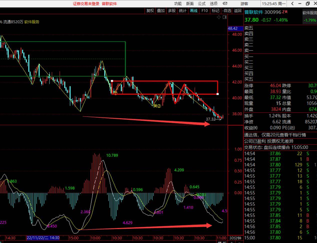This screenshot has width=317, height=243.
Task: Click the 15:25:45 周一 clock
Action: click(273, 3)
